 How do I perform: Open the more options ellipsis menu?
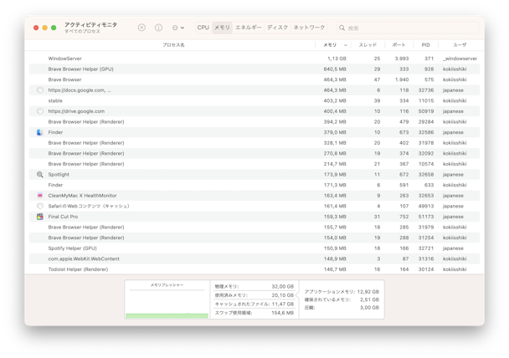point(178,28)
